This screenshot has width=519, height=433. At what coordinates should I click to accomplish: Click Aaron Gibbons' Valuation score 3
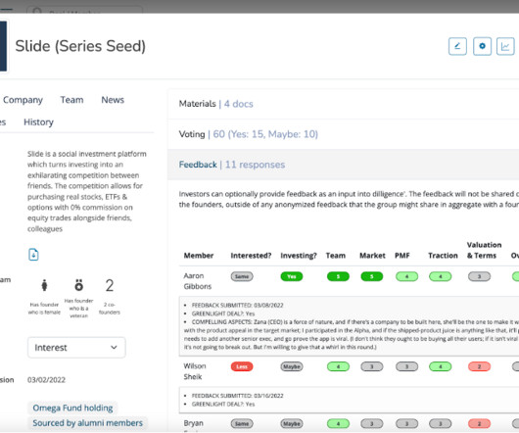pos(479,276)
